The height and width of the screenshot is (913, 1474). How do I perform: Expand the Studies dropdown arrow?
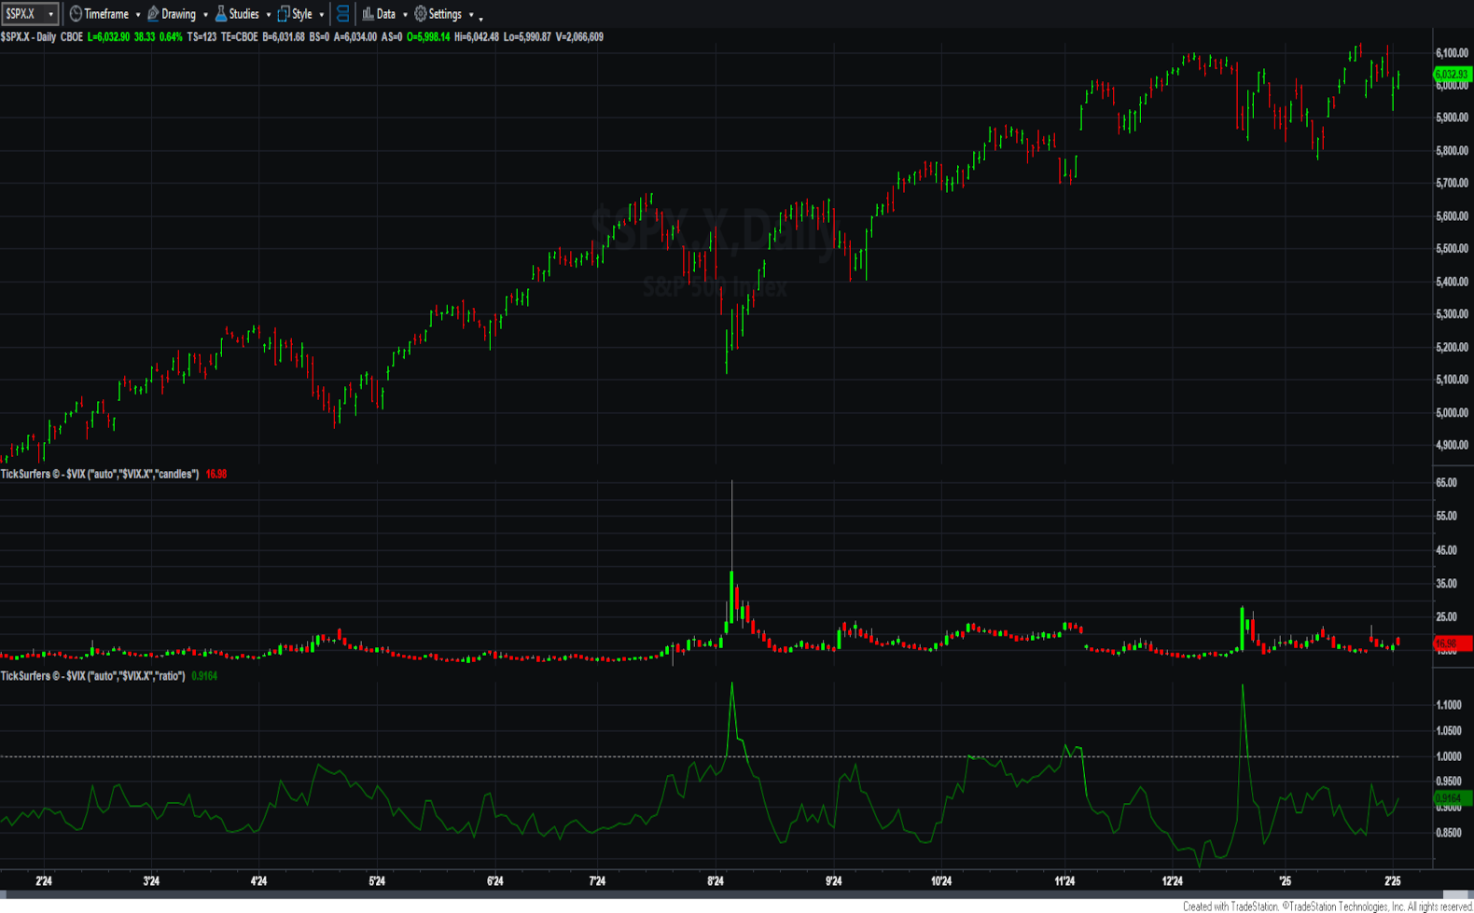pyautogui.click(x=269, y=15)
